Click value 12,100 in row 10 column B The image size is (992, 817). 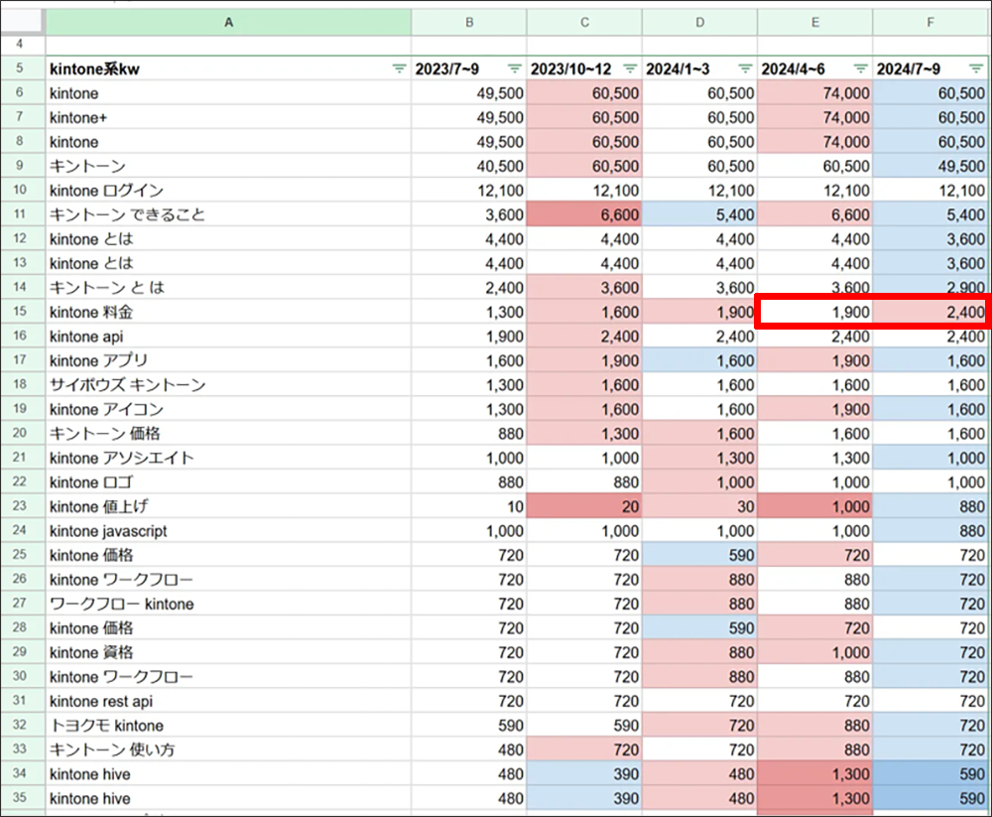[469, 191]
